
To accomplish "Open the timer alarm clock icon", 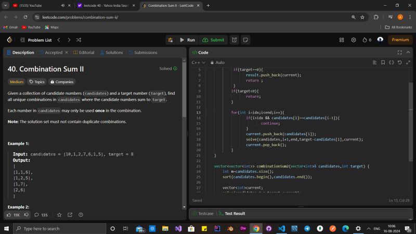I will pos(235,40).
